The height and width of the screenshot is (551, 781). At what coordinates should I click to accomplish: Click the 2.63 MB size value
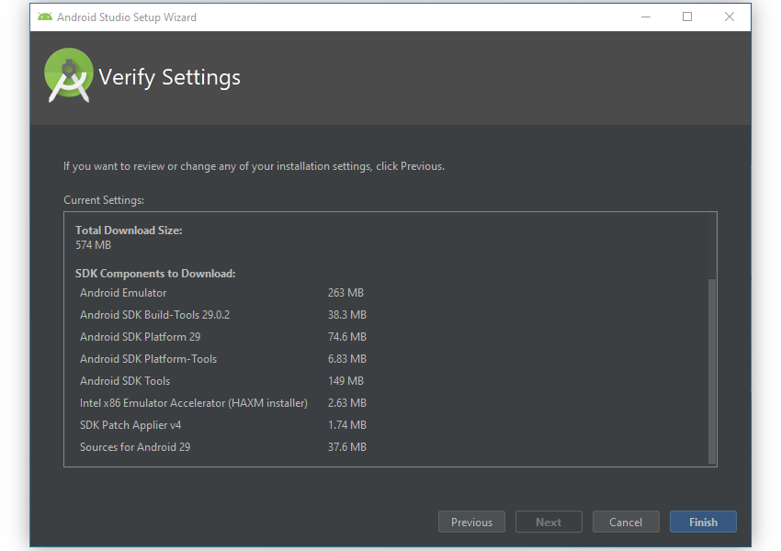click(x=347, y=402)
